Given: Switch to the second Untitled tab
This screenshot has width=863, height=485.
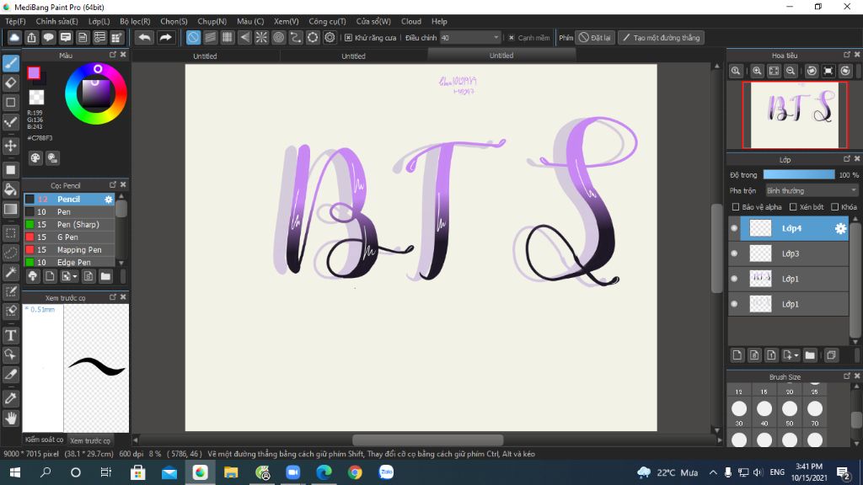Looking at the screenshot, I should pos(353,56).
